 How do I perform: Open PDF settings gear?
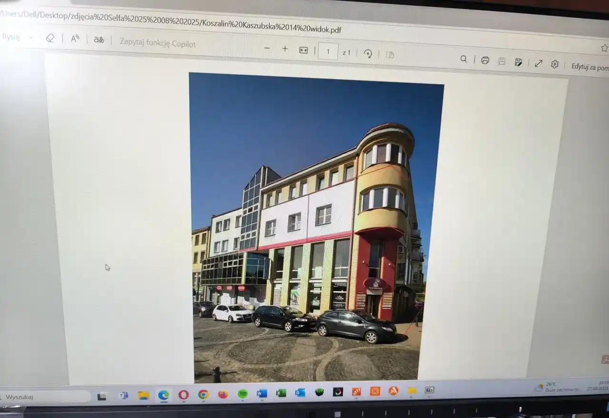pyautogui.click(x=555, y=64)
